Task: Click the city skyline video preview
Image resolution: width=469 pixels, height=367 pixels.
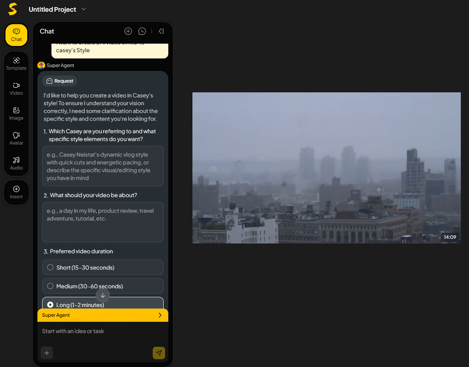Action: click(326, 168)
